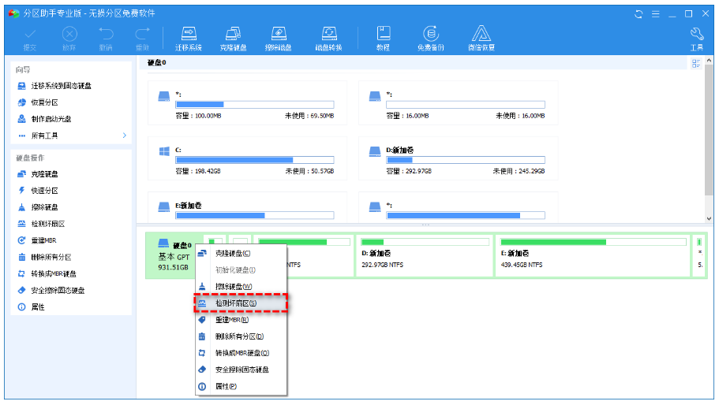Select the E:新加卷 partition card in list
Screen dimensions: 719x405
(x=247, y=207)
